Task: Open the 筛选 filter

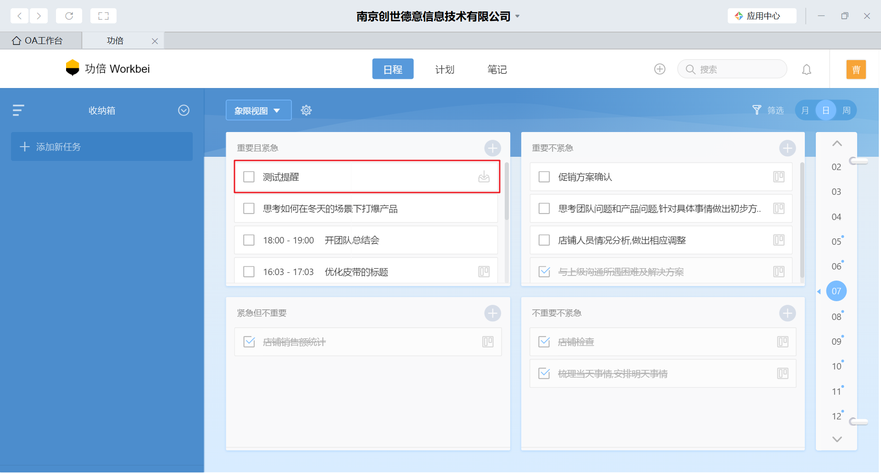Action: tap(768, 110)
